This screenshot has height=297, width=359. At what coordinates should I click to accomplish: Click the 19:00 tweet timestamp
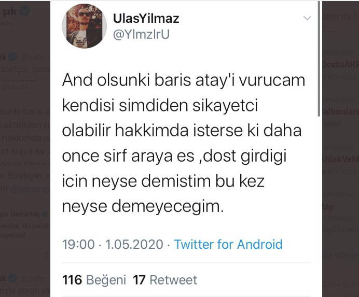tap(78, 244)
